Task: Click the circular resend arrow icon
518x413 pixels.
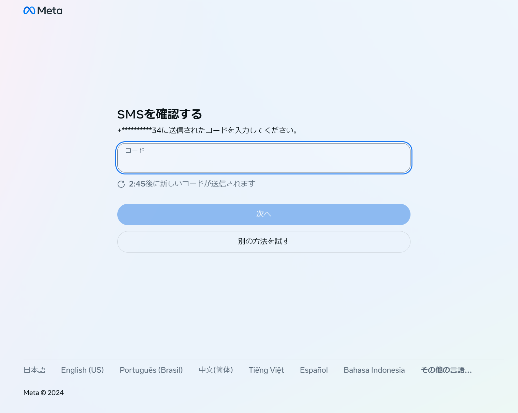Action: coord(121,184)
